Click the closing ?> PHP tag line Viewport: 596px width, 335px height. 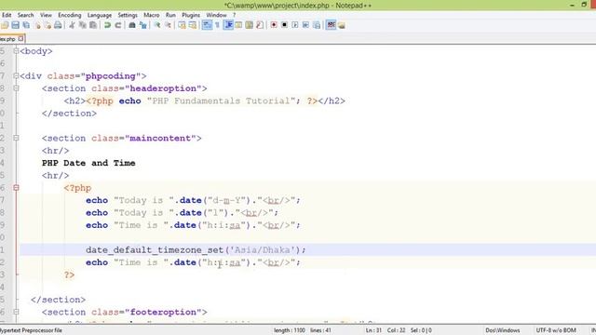[69, 275]
